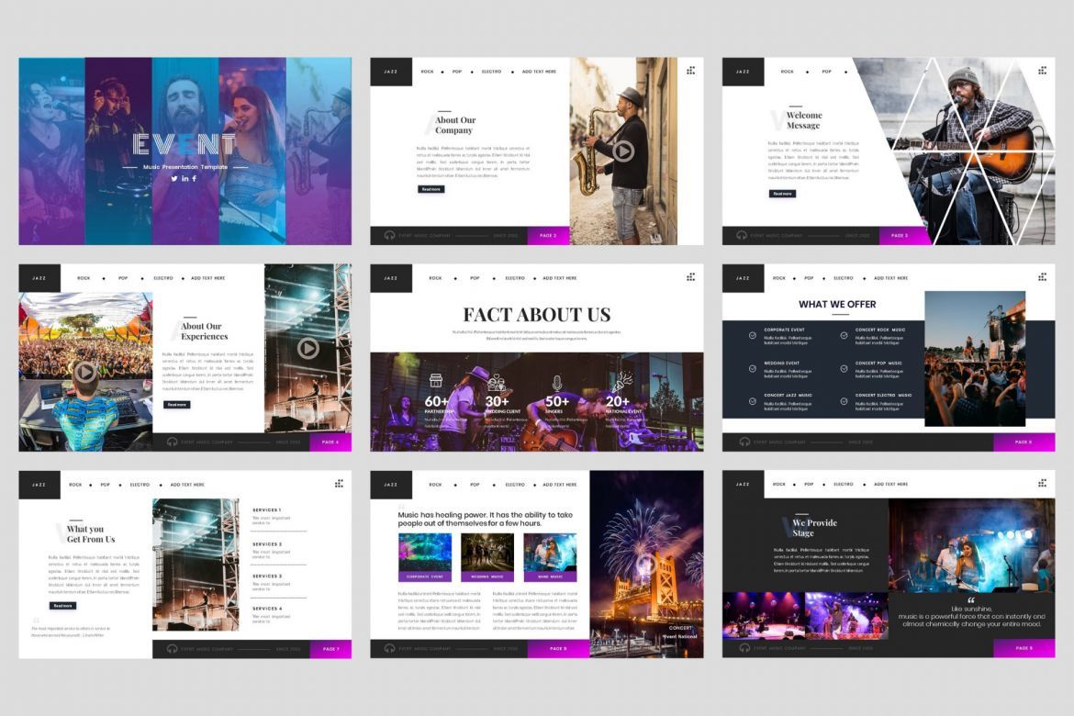
Task: Click the EVENT title on the cover slide
Action: click(184, 144)
